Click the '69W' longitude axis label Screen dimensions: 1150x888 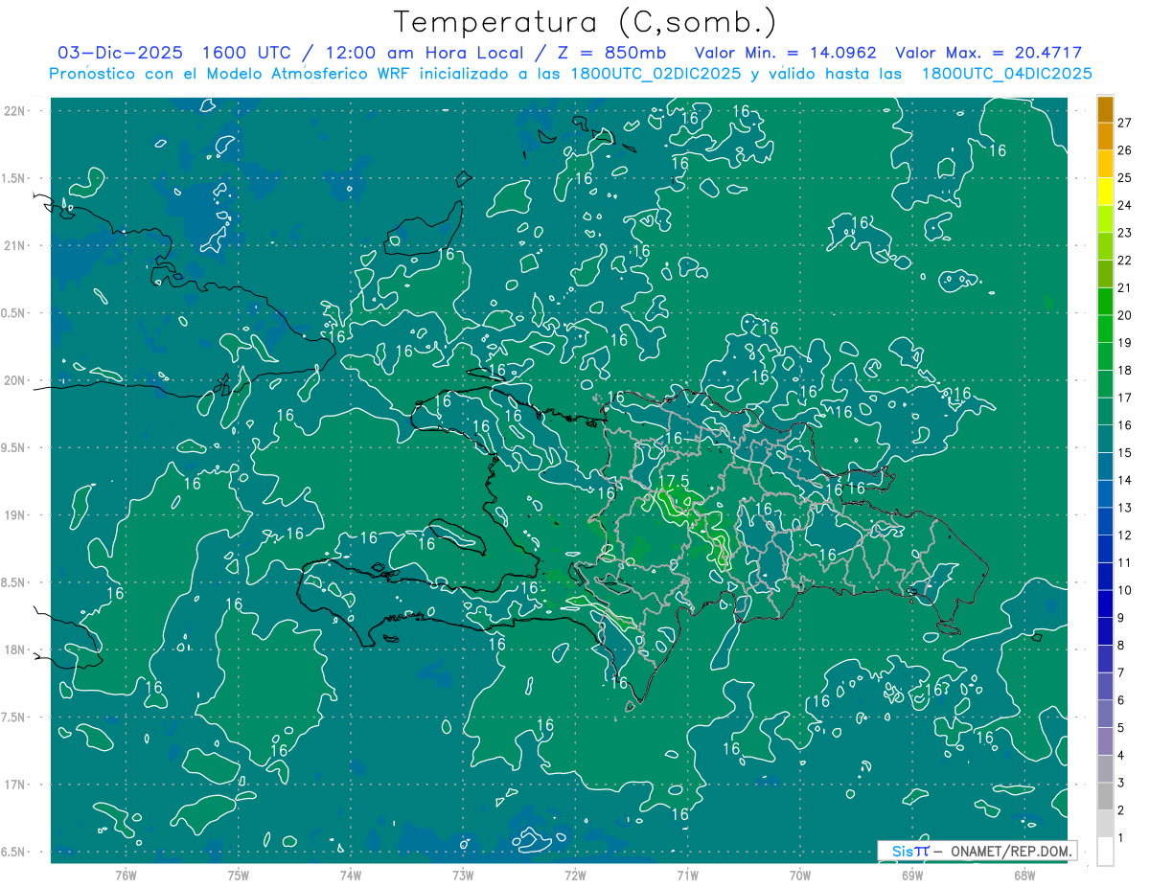(912, 875)
